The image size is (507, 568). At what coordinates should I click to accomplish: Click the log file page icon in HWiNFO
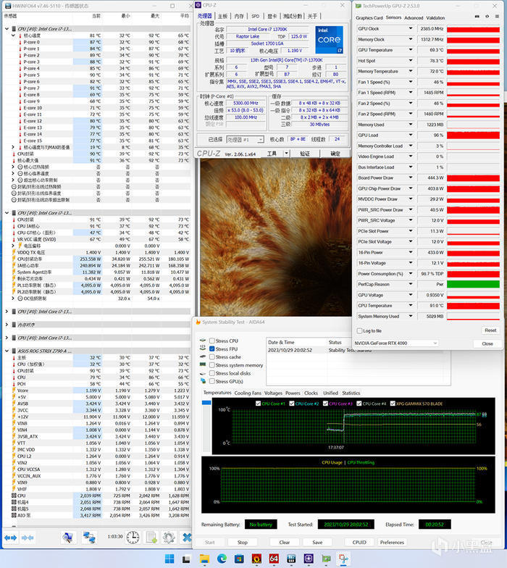tap(151, 538)
